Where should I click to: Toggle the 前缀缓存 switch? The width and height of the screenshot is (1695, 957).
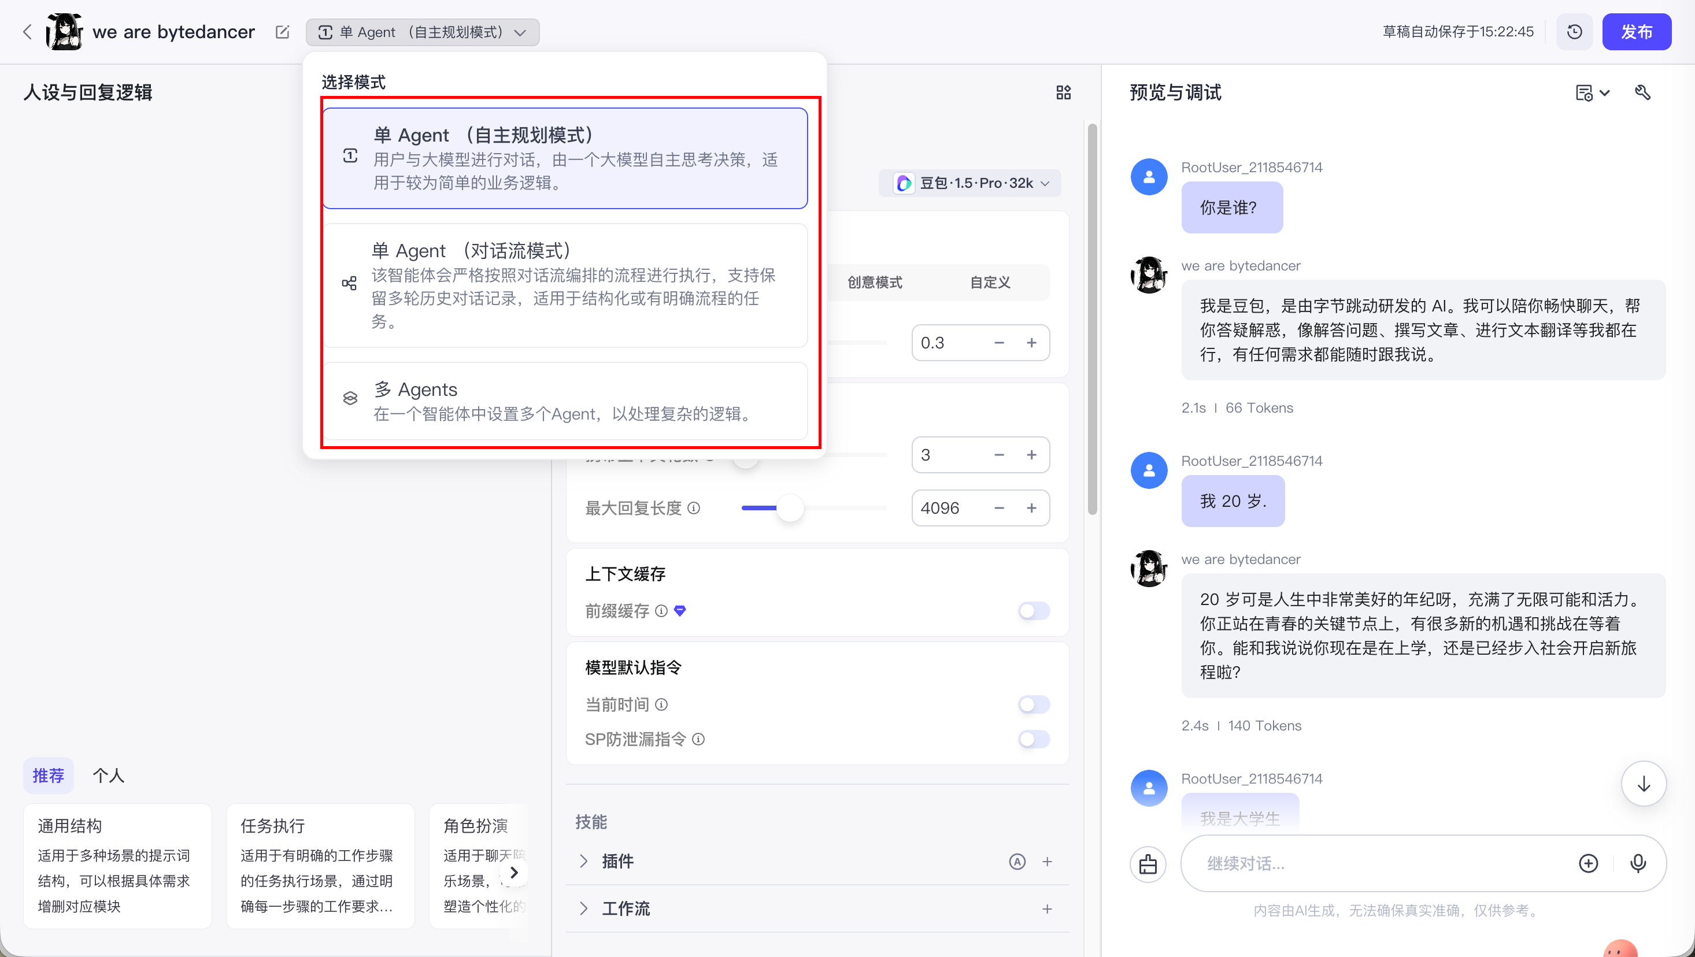pyautogui.click(x=1033, y=611)
